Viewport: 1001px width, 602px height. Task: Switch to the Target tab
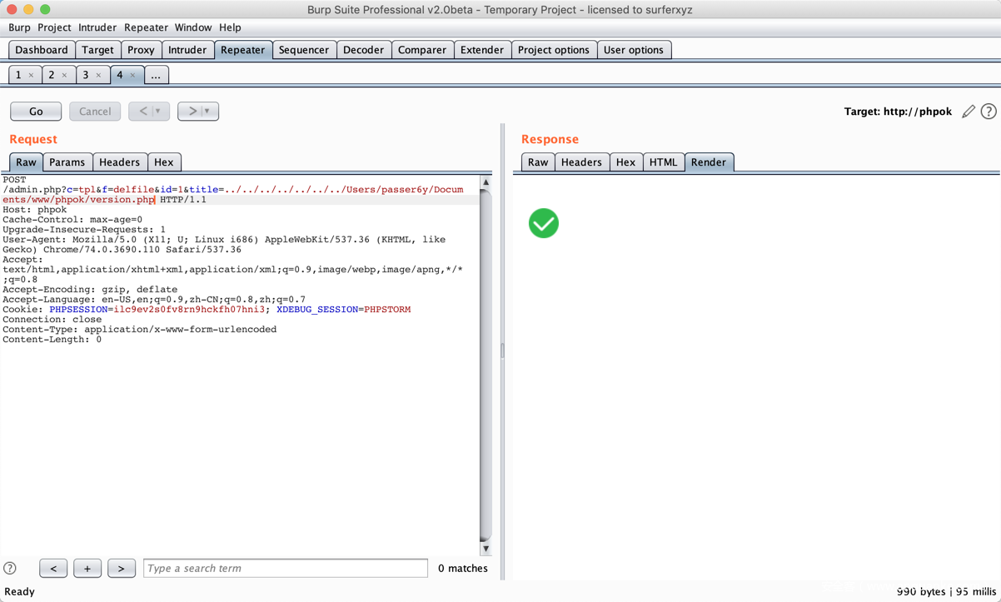point(97,50)
